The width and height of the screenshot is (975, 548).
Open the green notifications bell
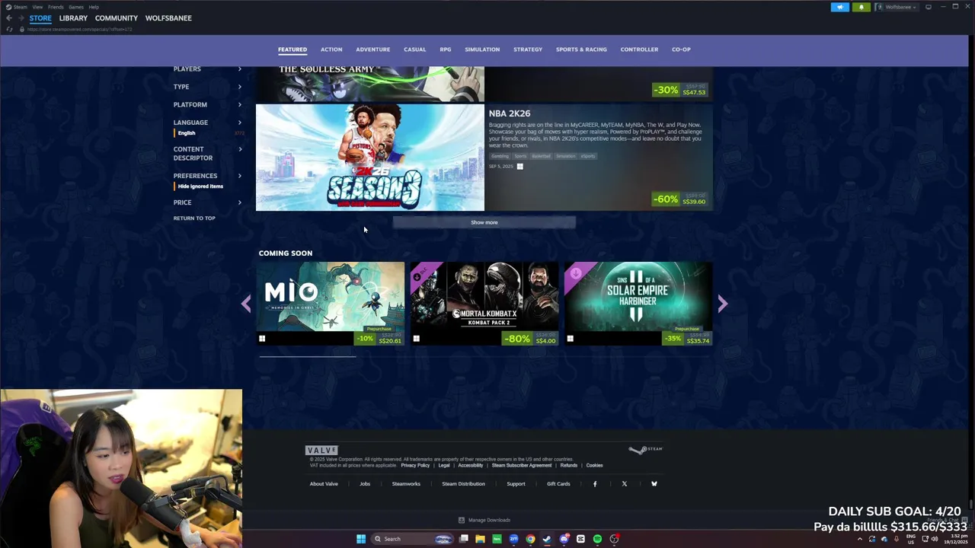tap(862, 7)
